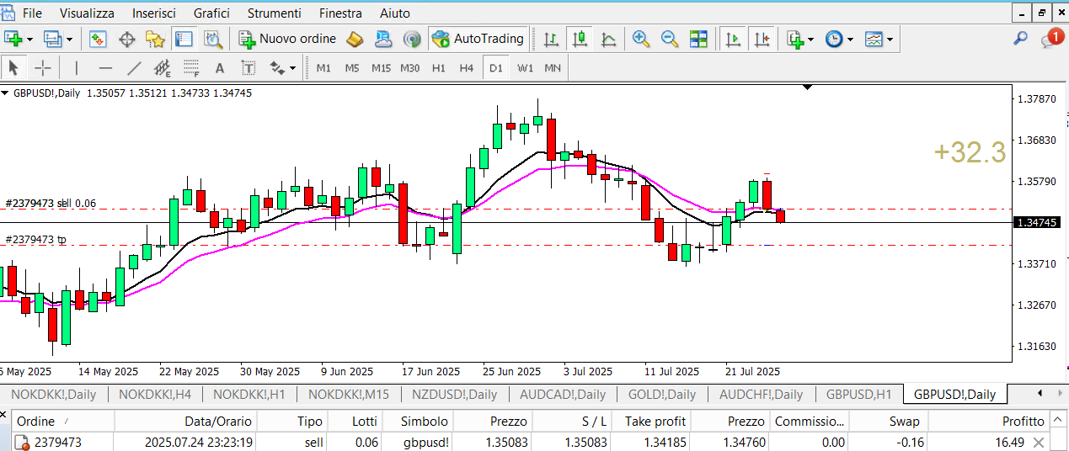The height and width of the screenshot is (451, 1069).
Task: Zoom in on the chart
Action: tap(641, 39)
